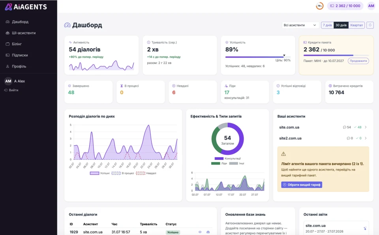Click dialog ID 1929 cell

pyautogui.click(x=74, y=232)
